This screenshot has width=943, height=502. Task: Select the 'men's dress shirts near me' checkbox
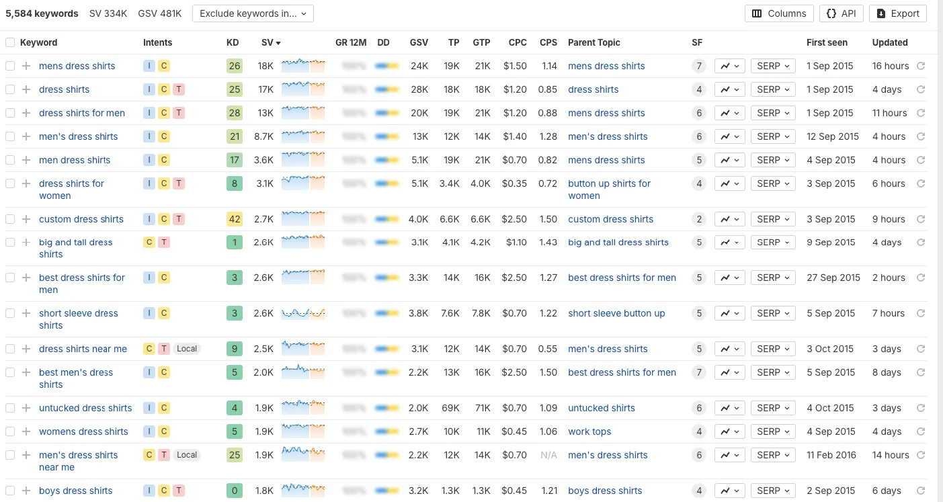tap(10, 455)
